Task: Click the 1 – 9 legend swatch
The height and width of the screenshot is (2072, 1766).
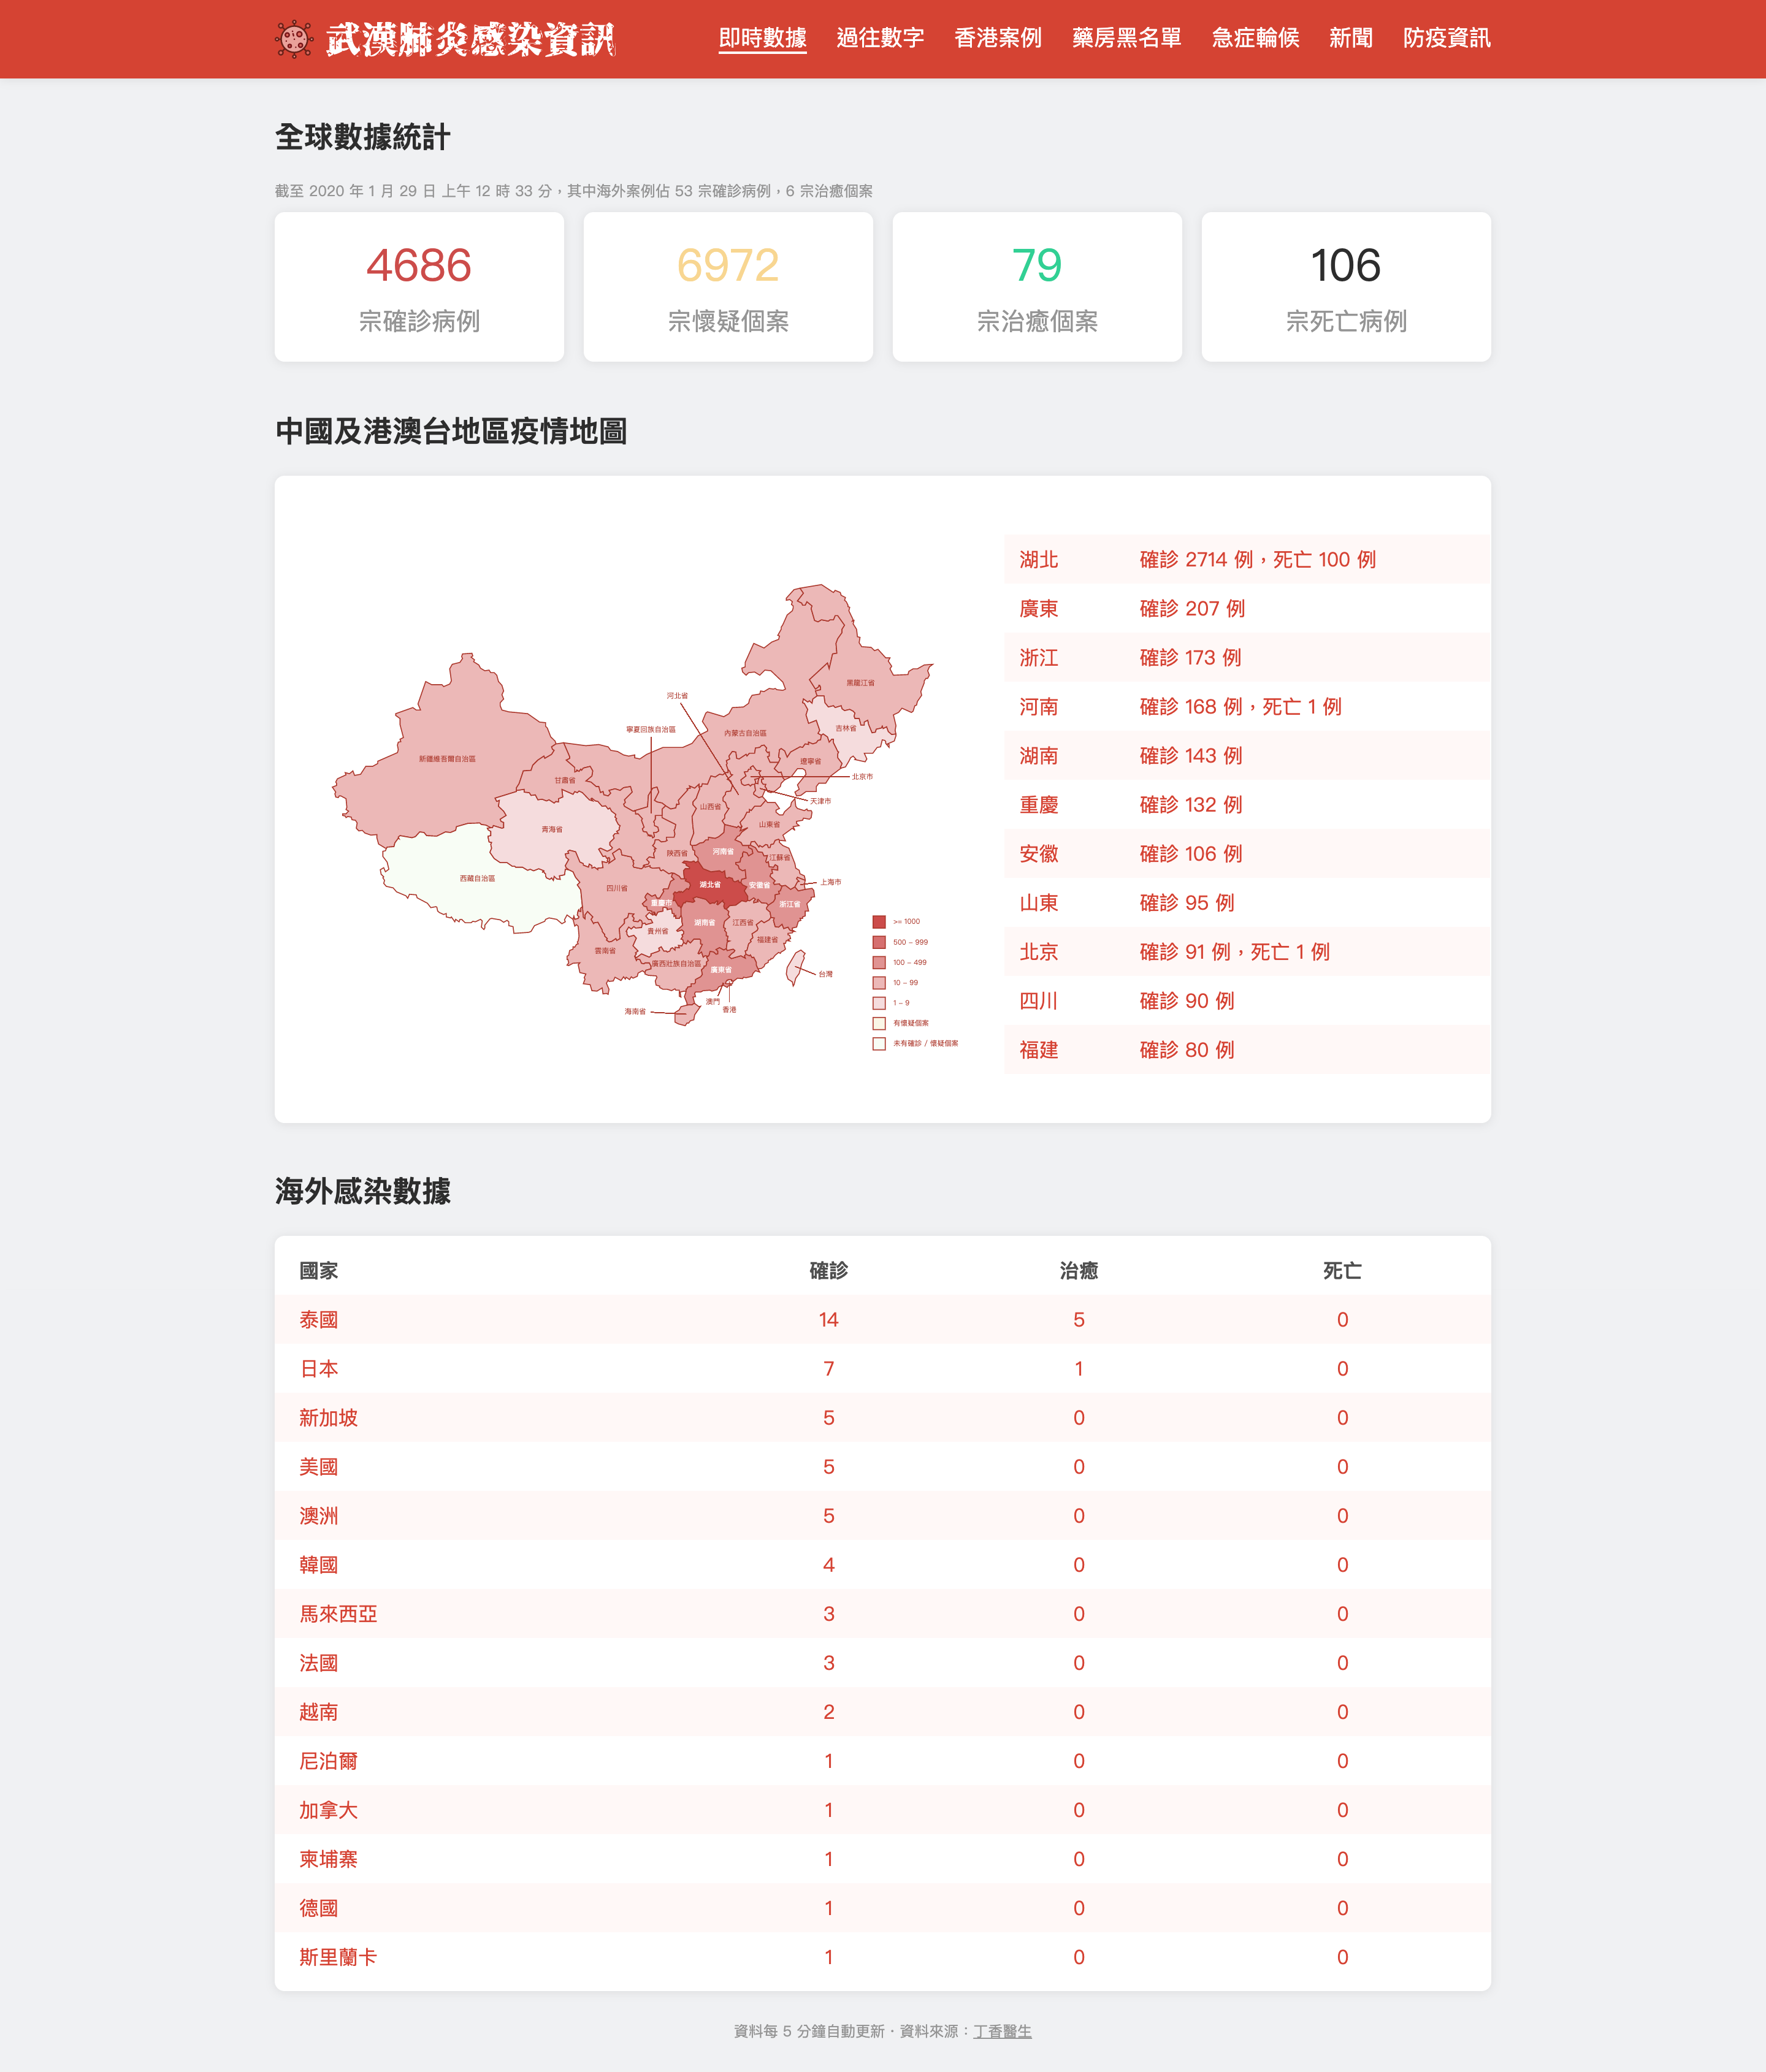Action: coord(879,1003)
